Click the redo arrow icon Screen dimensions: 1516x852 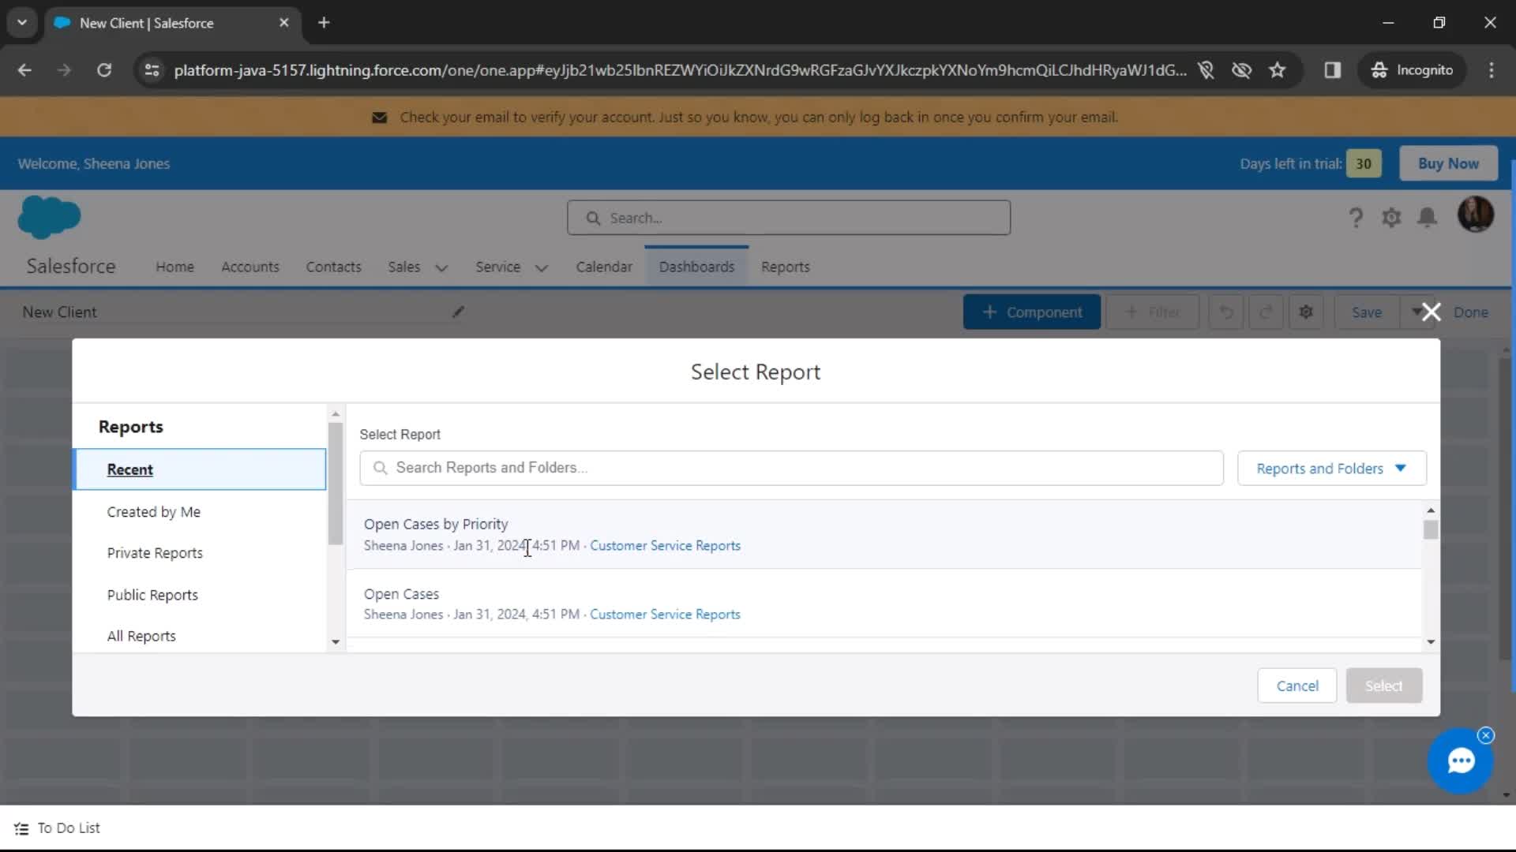click(1266, 312)
